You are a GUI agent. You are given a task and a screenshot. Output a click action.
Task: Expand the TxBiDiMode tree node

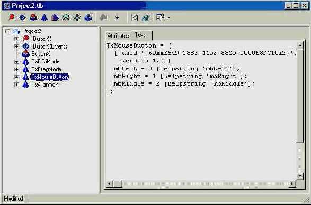pos(16,62)
